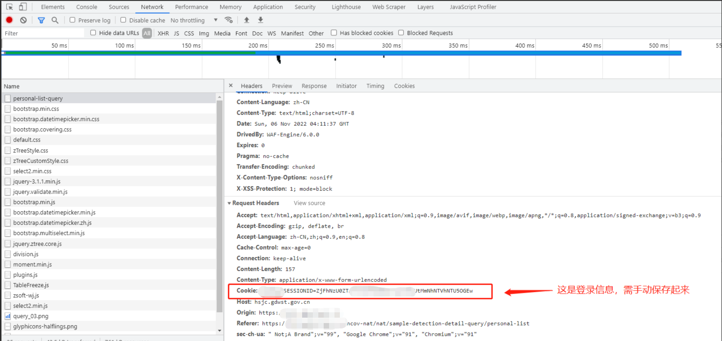Select the jquery.validate.min.js request row
Image resolution: width=722 pixels, height=341 pixels.
109,192
